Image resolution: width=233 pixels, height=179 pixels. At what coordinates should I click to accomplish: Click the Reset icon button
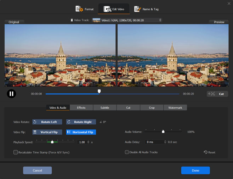pos(209,152)
